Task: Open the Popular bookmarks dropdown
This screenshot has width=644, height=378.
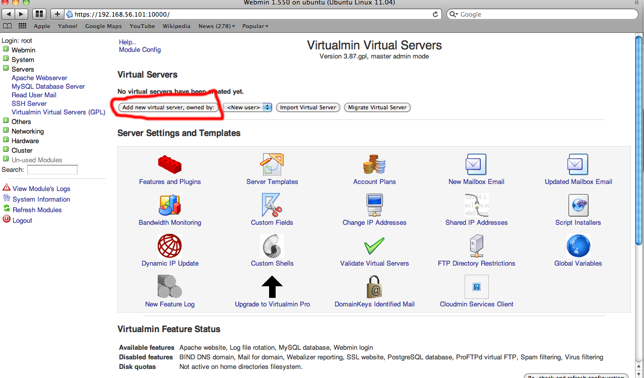Action: point(255,26)
